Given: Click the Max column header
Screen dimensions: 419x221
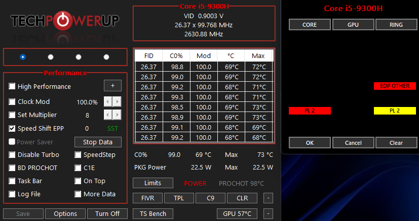Looking at the screenshot, I should pyautogui.click(x=258, y=56).
